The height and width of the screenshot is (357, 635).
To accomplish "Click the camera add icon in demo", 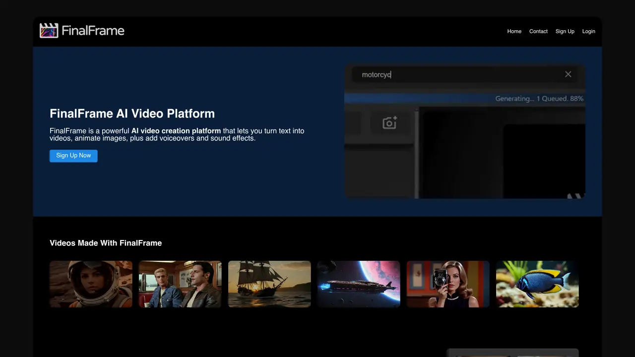I will coord(389,123).
